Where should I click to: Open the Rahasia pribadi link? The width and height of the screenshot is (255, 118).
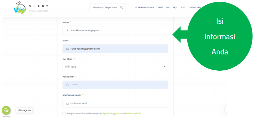tap(133, 114)
